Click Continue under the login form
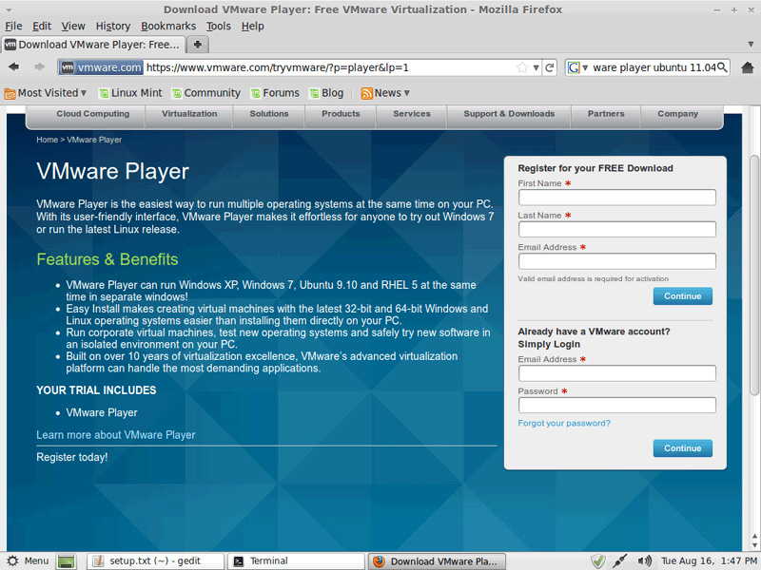Viewport: 761px width, 570px height. click(682, 448)
